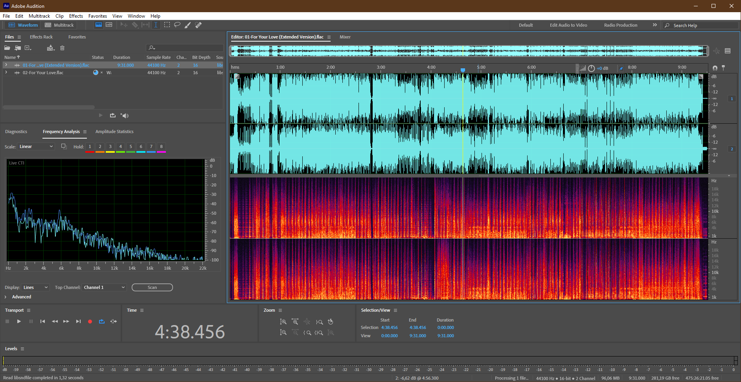741x382 pixels.
Task: Show more workspaces with chevron
Action: [x=655, y=25]
